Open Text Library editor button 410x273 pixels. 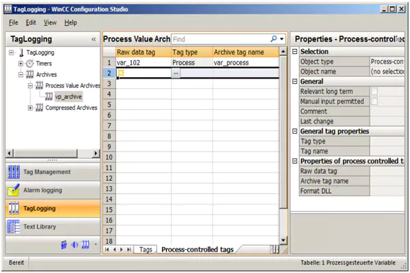pyautogui.click(x=53, y=227)
